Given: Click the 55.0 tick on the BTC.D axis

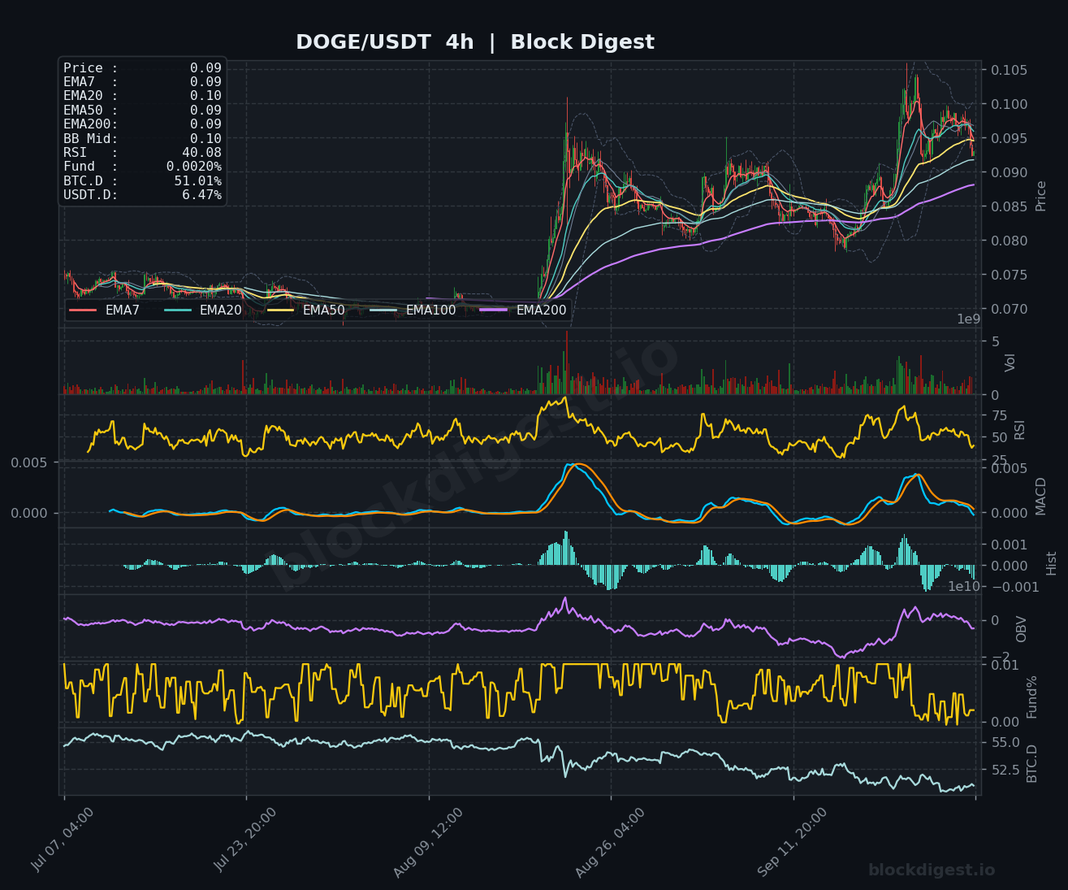Looking at the screenshot, I should click(1005, 743).
